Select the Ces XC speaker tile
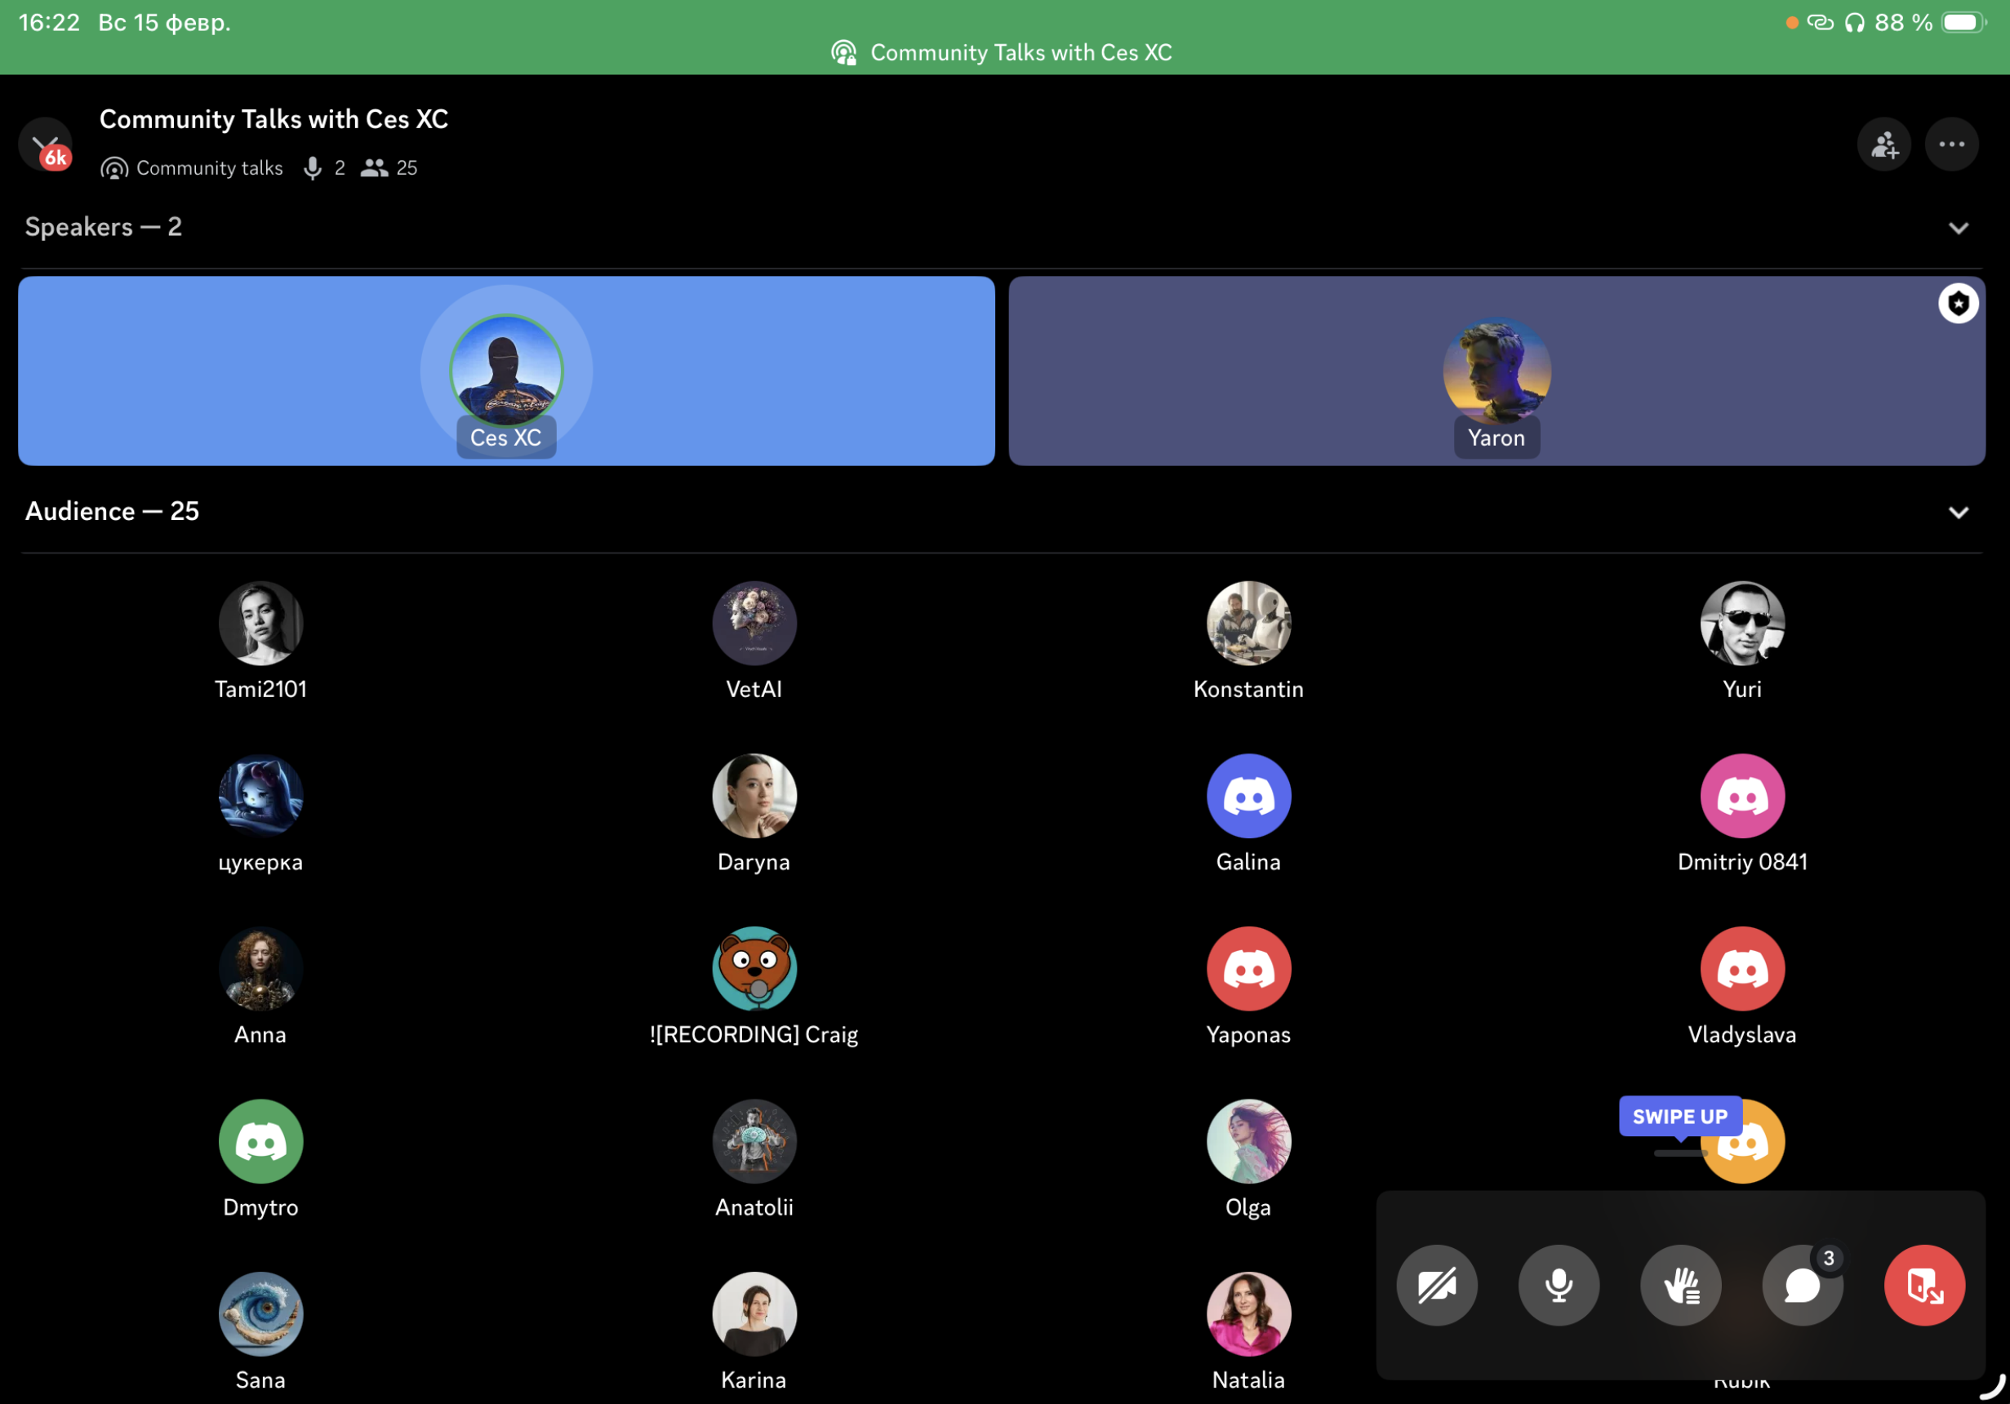This screenshot has height=1404, width=2010. 506,371
